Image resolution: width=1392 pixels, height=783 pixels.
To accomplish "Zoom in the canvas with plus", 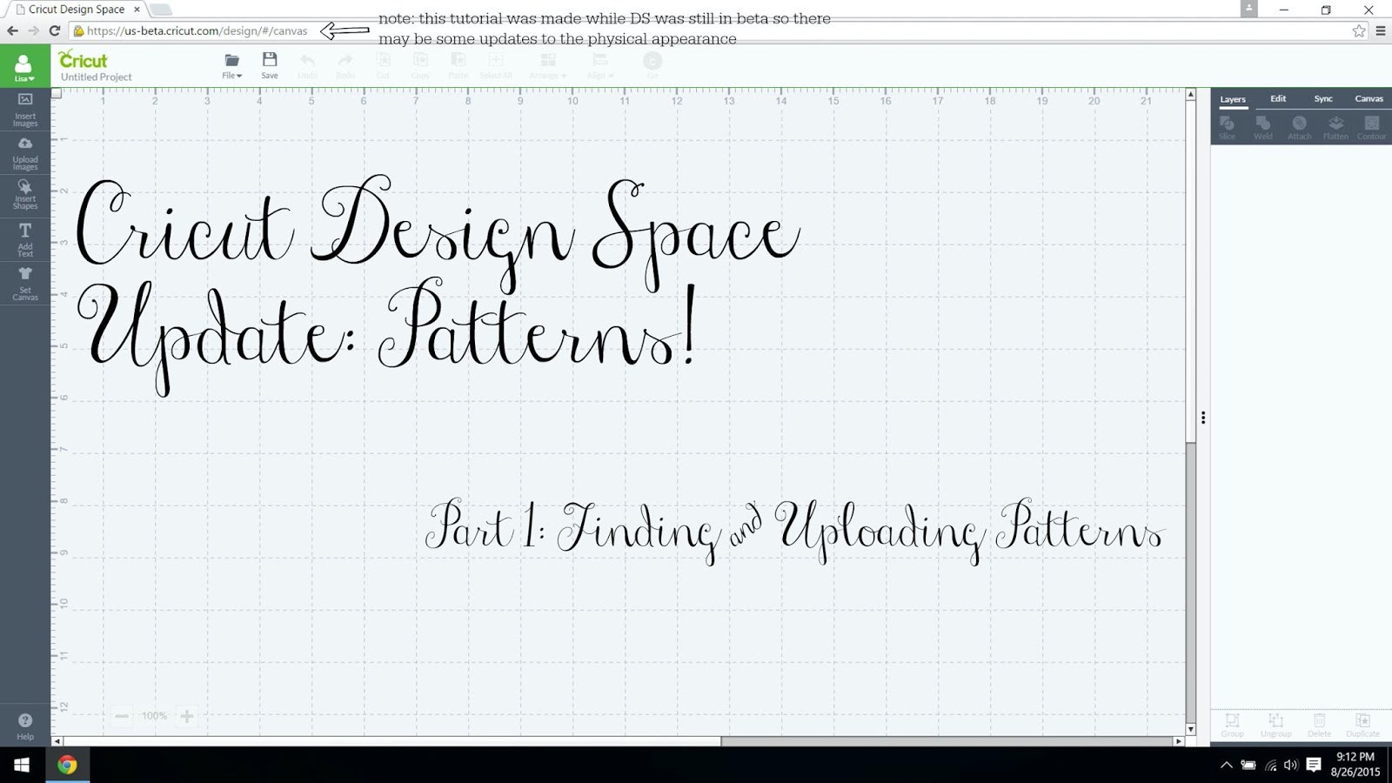I will pyautogui.click(x=187, y=716).
